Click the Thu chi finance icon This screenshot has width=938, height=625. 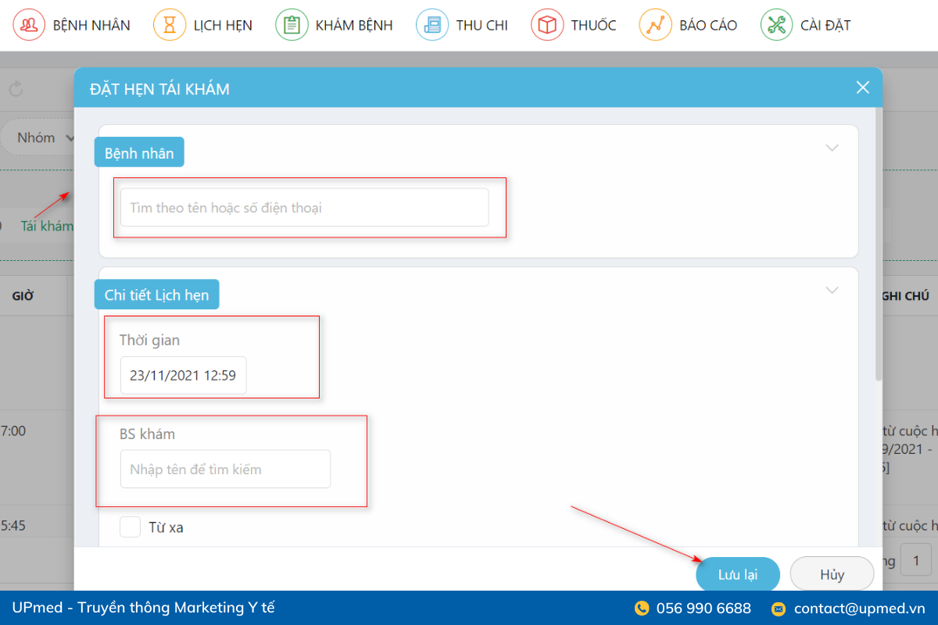coord(432,25)
